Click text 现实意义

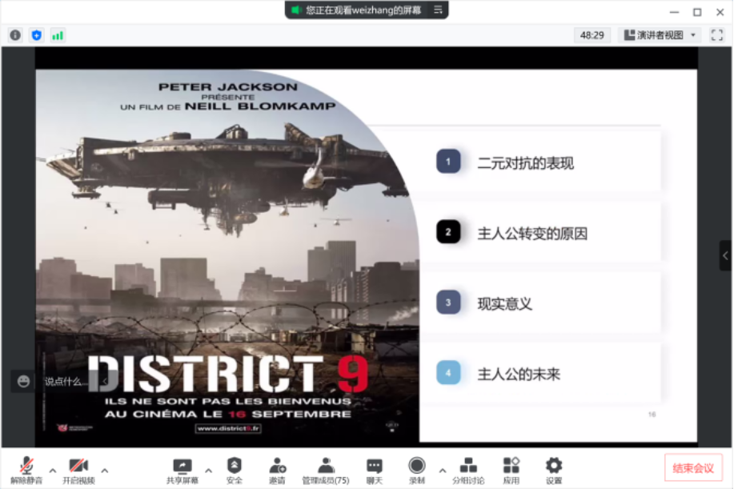coord(504,303)
